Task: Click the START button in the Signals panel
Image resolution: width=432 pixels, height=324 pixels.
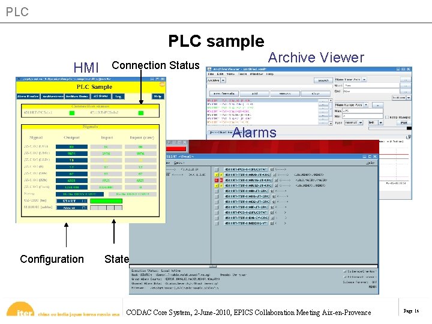Action: (x=71, y=201)
